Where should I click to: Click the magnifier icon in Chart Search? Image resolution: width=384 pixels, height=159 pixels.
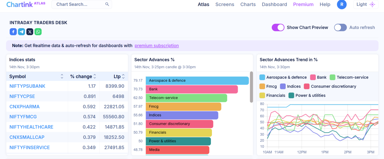point(107,4)
